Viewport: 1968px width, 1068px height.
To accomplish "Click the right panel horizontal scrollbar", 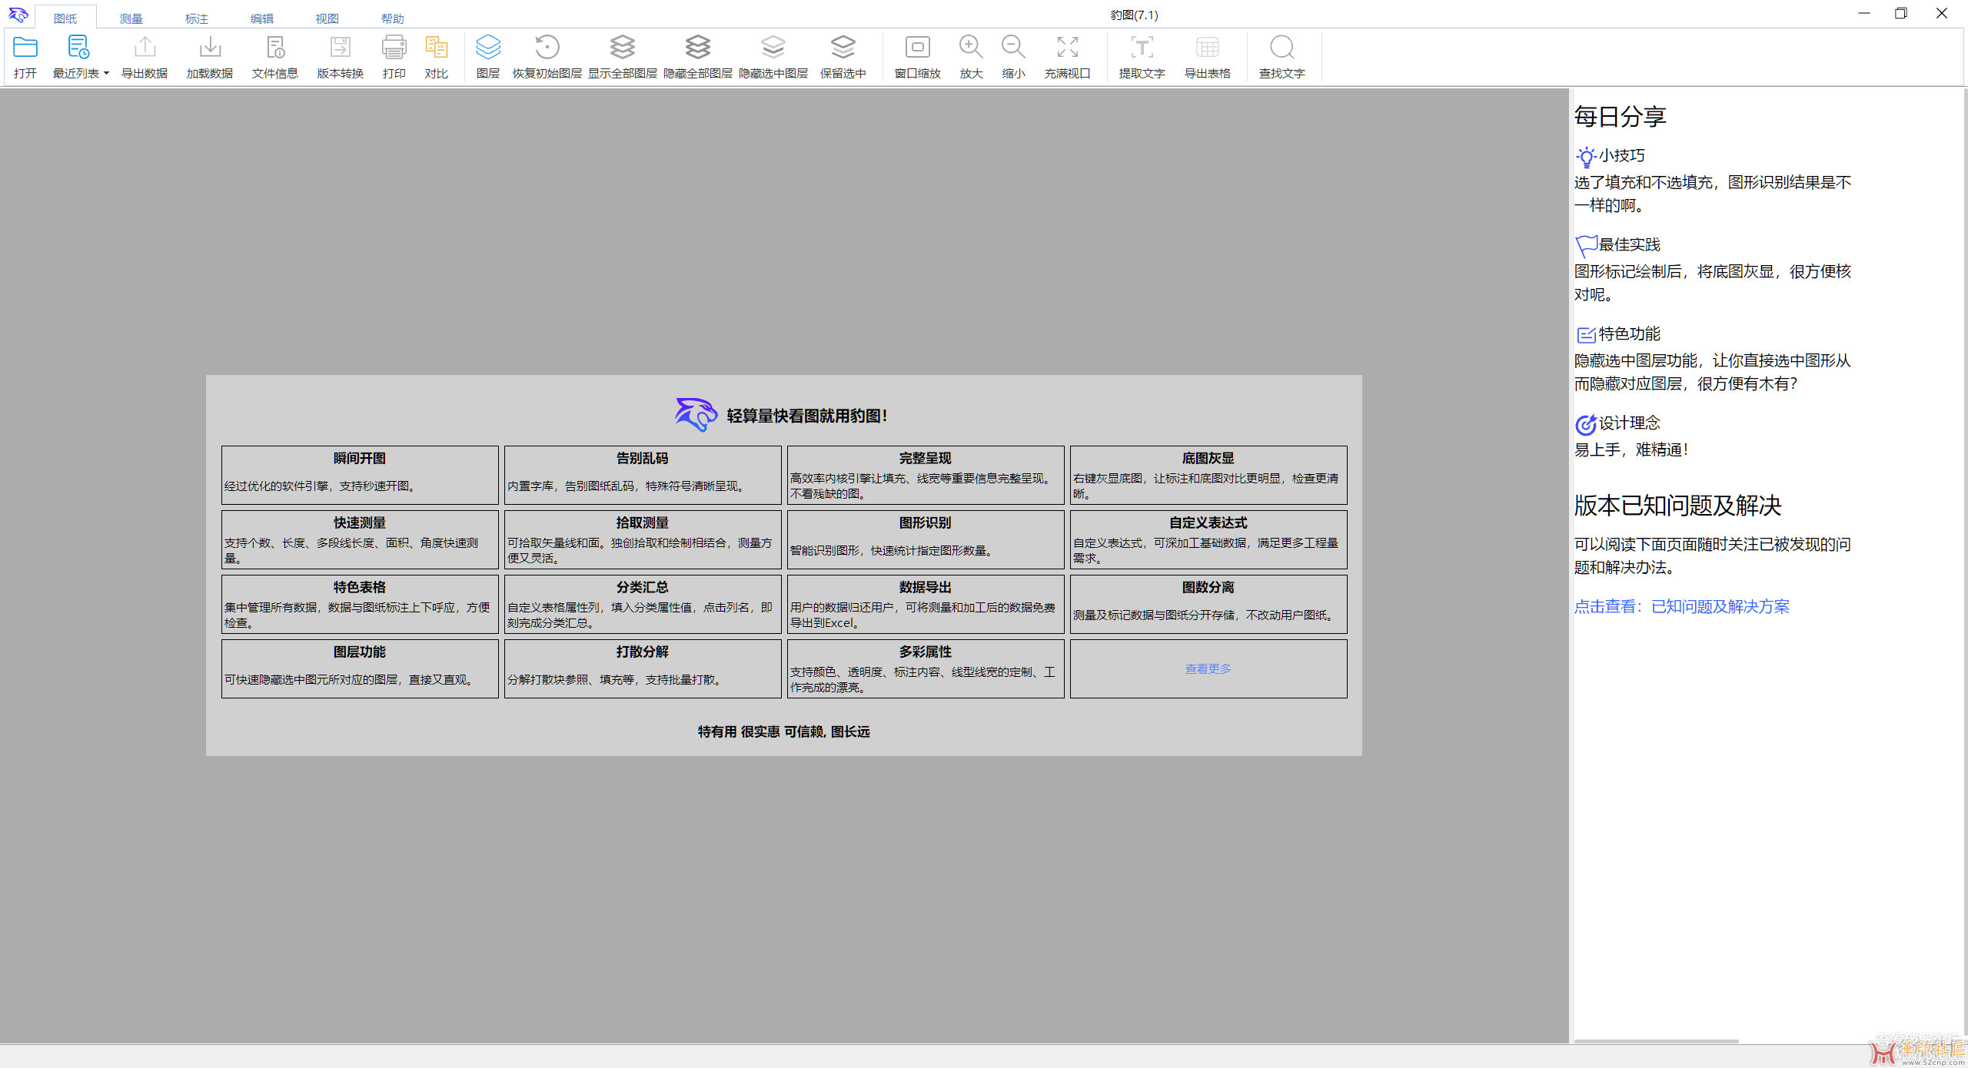I will pos(1656,1041).
